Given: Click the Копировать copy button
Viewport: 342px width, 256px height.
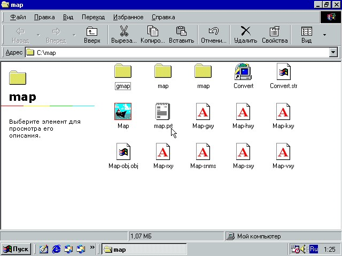Looking at the screenshot, I should tap(153, 35).
